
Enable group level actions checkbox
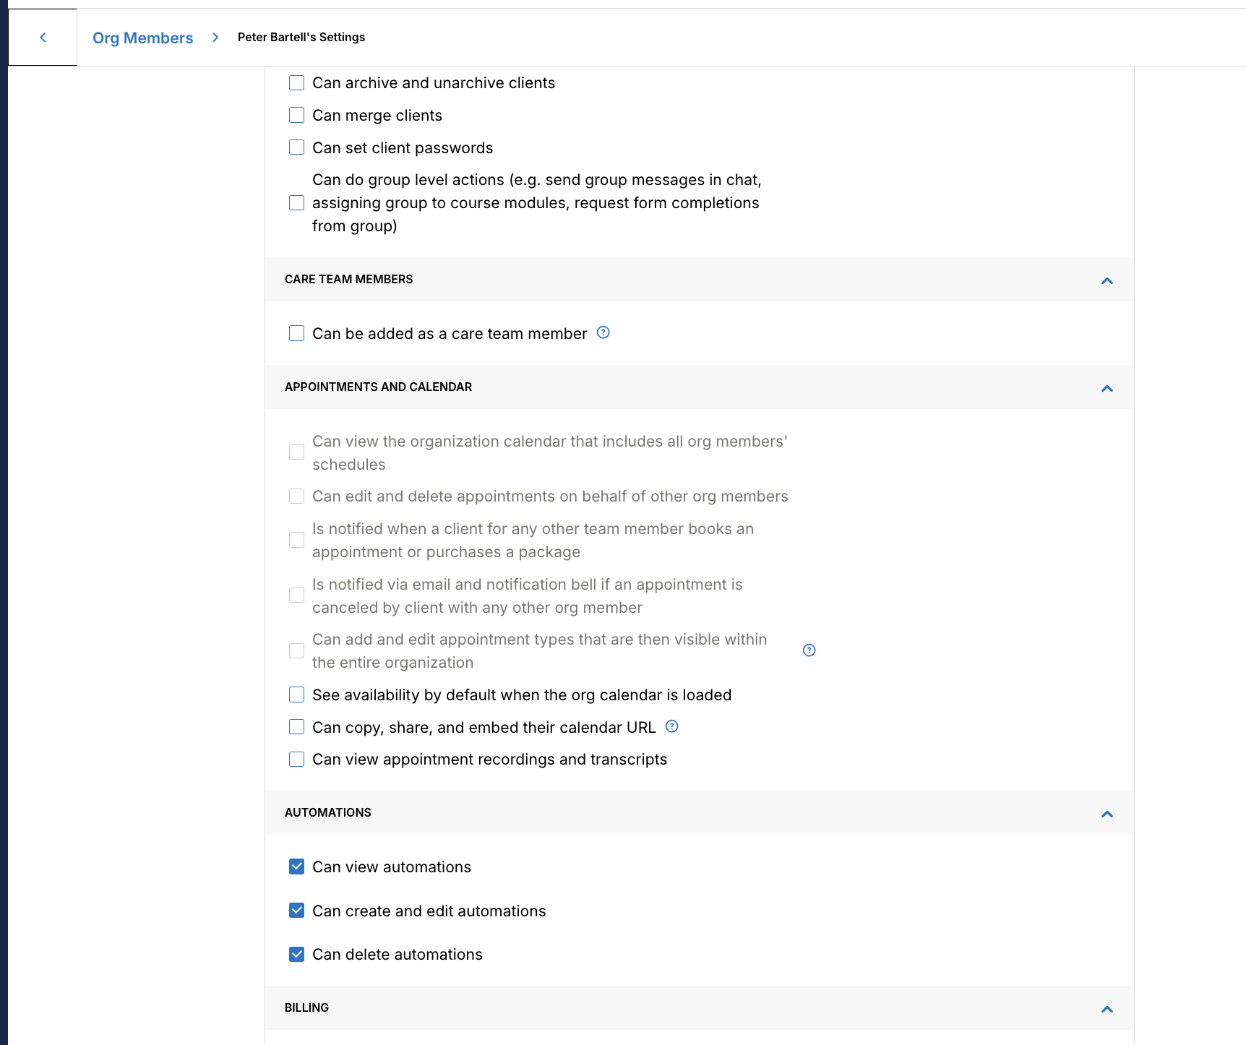(296, 203)
